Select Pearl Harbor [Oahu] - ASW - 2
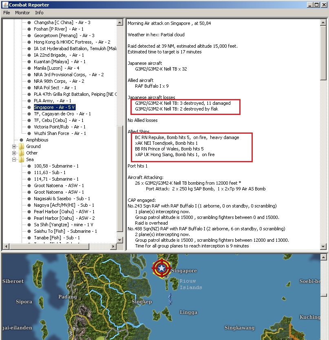This screenshot has height=340, width=329. coord(64,218)
